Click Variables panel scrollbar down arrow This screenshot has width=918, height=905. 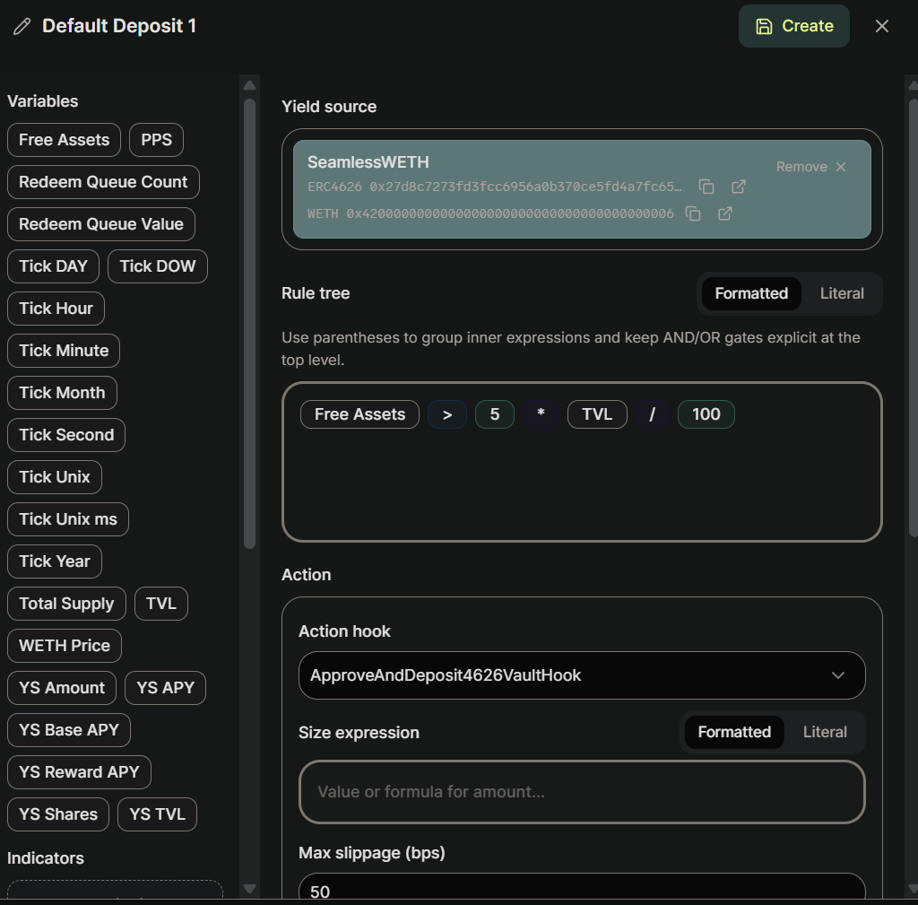click(249, 889)
